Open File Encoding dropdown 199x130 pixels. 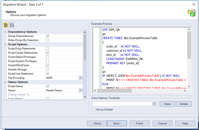coord(81,78)
